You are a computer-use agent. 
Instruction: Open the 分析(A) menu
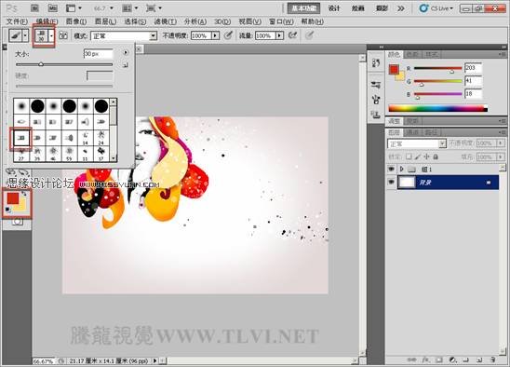[195, 21]
